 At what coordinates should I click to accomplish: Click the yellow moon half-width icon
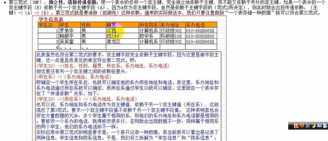tap(314, 126)
